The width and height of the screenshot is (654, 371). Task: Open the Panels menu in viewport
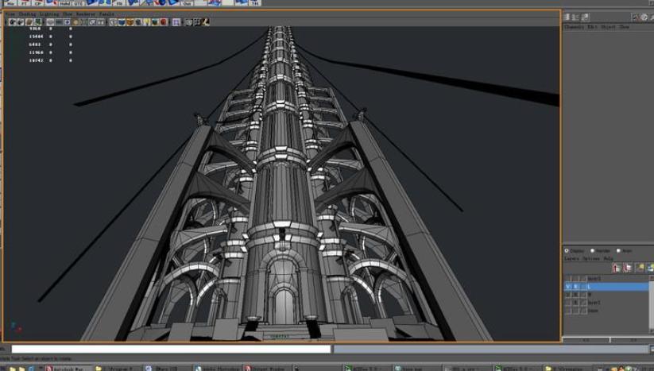[x=106, y=14]
